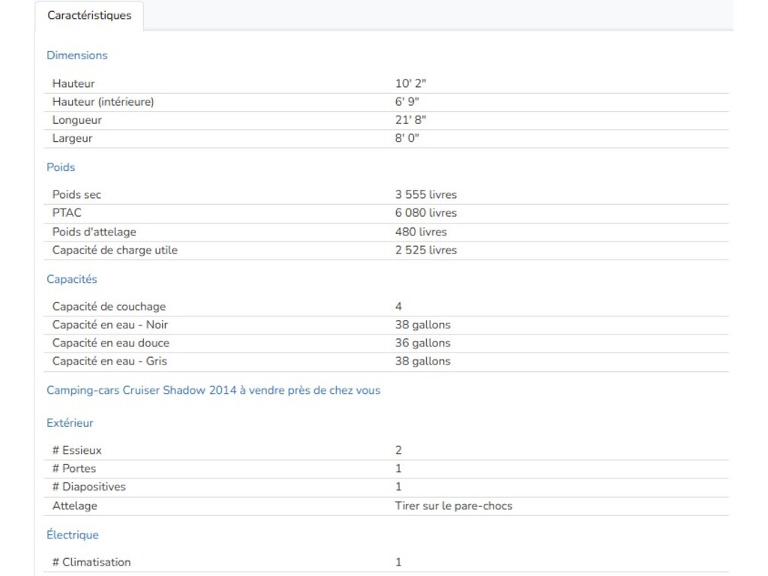Select the Dimensions section heading
This screenshot has height=576, width=768.
tap(76, 55)
